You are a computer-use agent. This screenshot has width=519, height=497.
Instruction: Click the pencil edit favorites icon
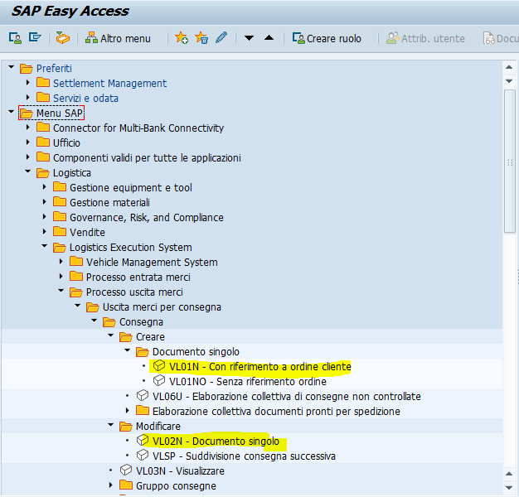(x=221, y=37)
